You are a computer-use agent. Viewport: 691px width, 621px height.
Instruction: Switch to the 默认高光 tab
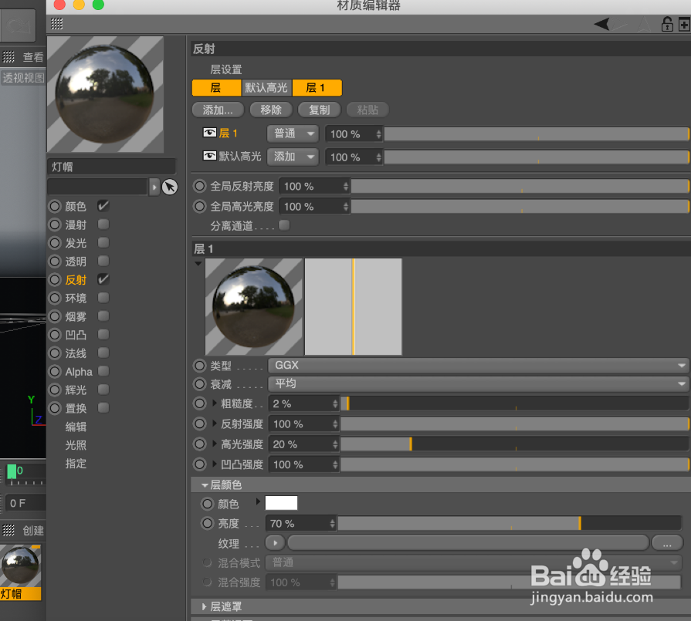click(x=267, y=88)
